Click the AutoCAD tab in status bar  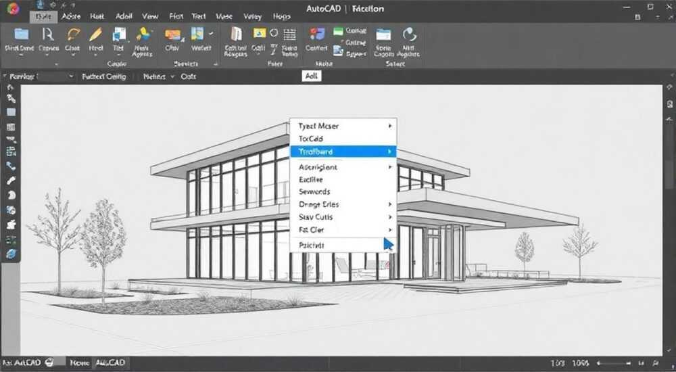[x=110, y=363]
